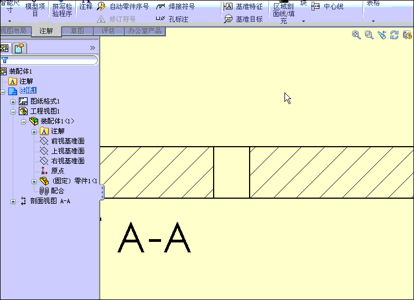Click the Spell Checker (拼写检验程序) tool

[62, 10]
